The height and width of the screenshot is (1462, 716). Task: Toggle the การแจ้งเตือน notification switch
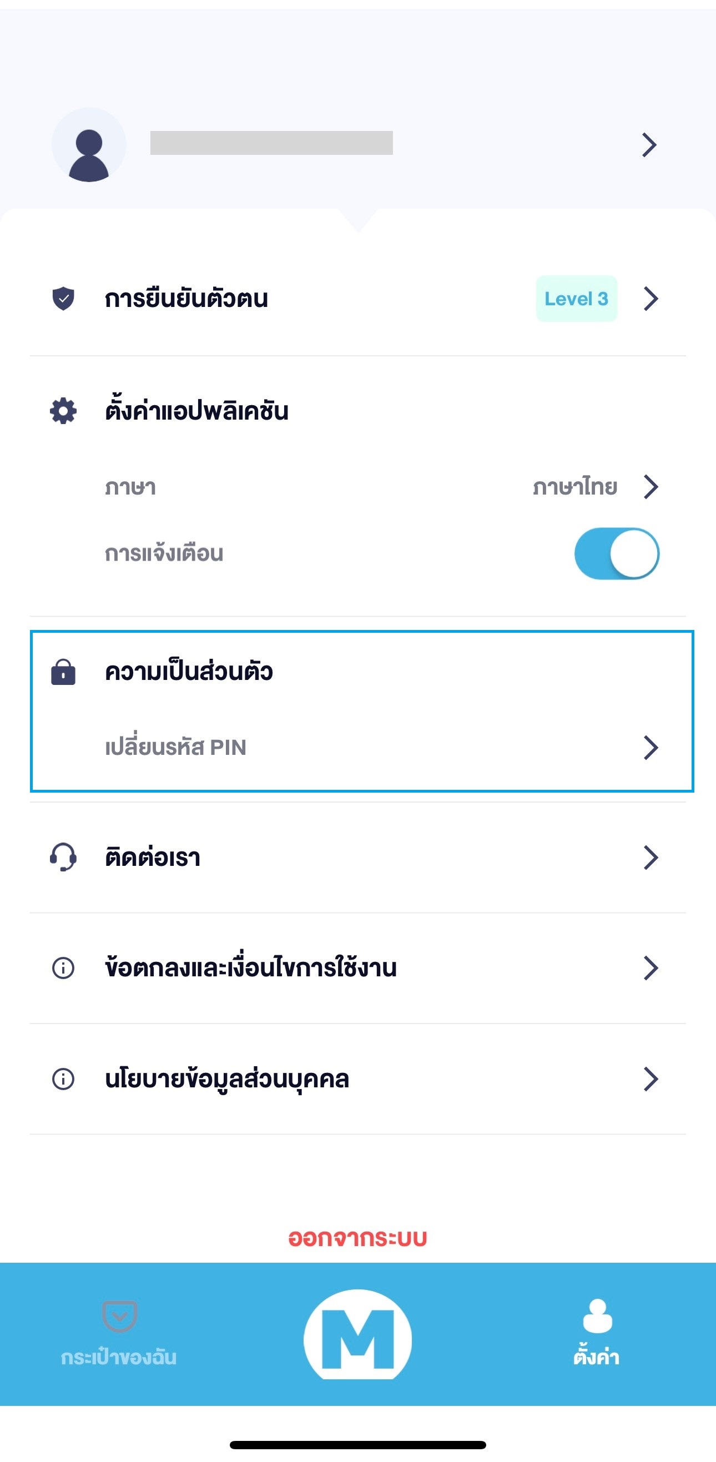[617, 553]
